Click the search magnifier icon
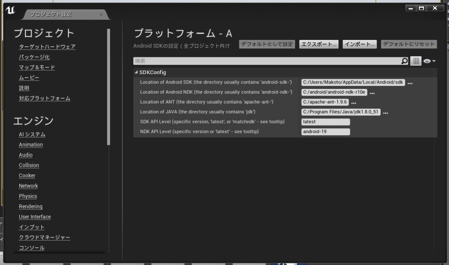The height and width of the screenshot is (265, 449). pos(404,61)
